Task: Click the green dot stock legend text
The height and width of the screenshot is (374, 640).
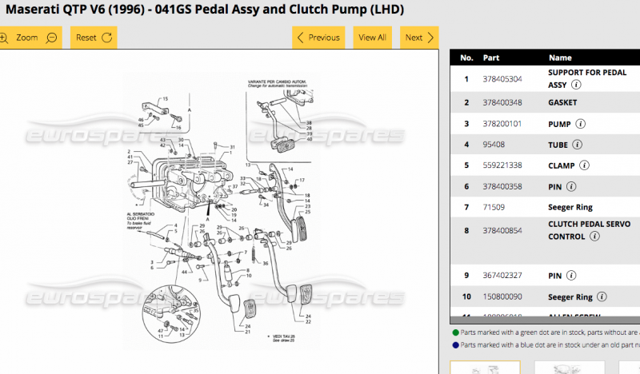Action: pos(550,332)
